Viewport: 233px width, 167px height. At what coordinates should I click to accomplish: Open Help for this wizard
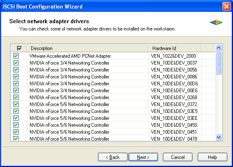click(x=212, y=157)
